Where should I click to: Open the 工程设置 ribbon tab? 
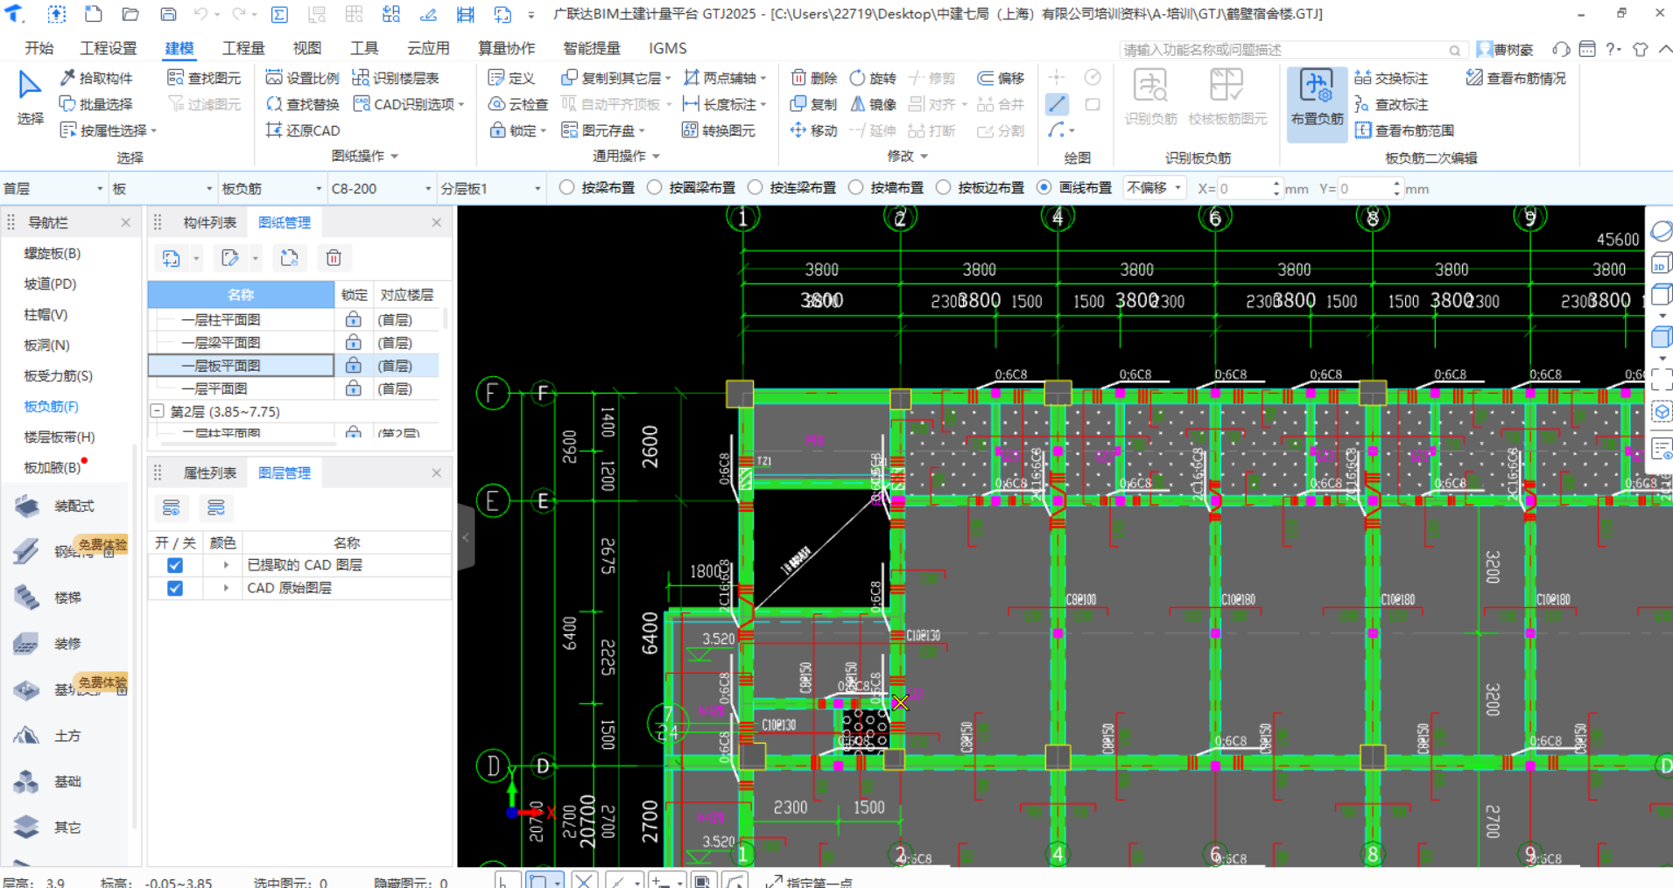[x=109, y=48]
